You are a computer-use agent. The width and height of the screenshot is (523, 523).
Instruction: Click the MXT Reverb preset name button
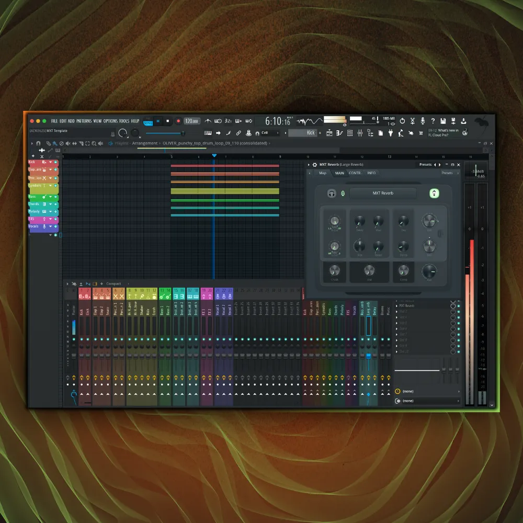(383, 194)
